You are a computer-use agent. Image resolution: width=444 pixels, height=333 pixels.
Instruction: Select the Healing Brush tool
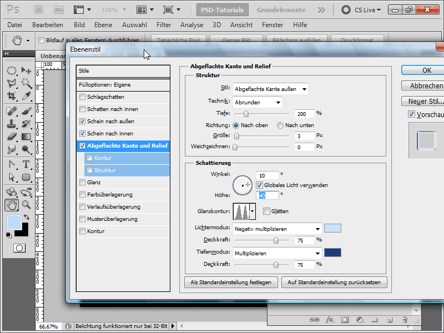(12, 111)
